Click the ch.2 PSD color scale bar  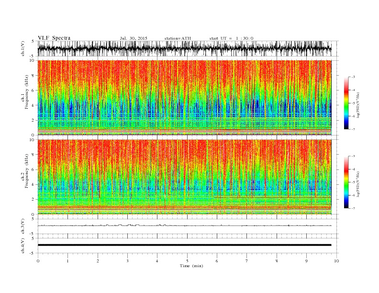(346, 182)
